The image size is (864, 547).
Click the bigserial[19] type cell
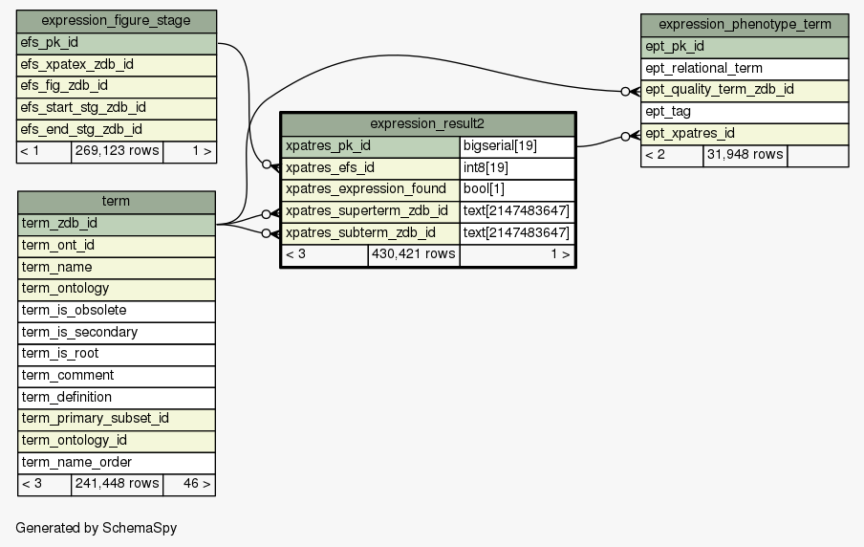(516, 146)
